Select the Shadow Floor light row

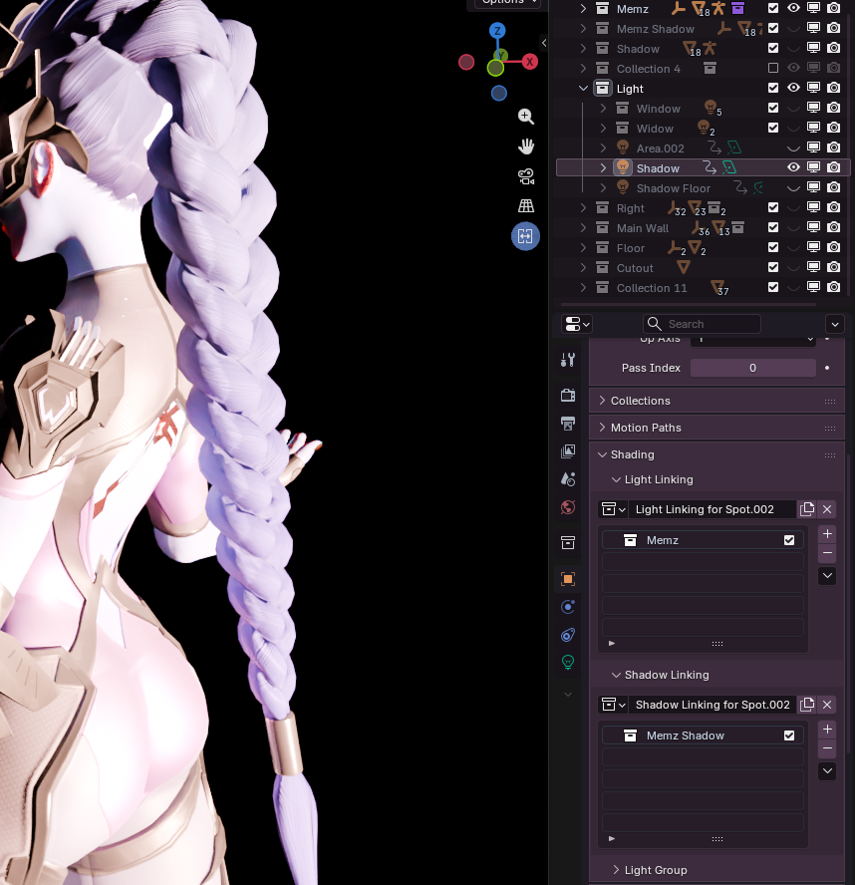click(673, 188)
